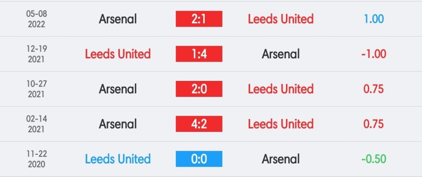Select the 11-22 2020 date cell

pos(37,159)
